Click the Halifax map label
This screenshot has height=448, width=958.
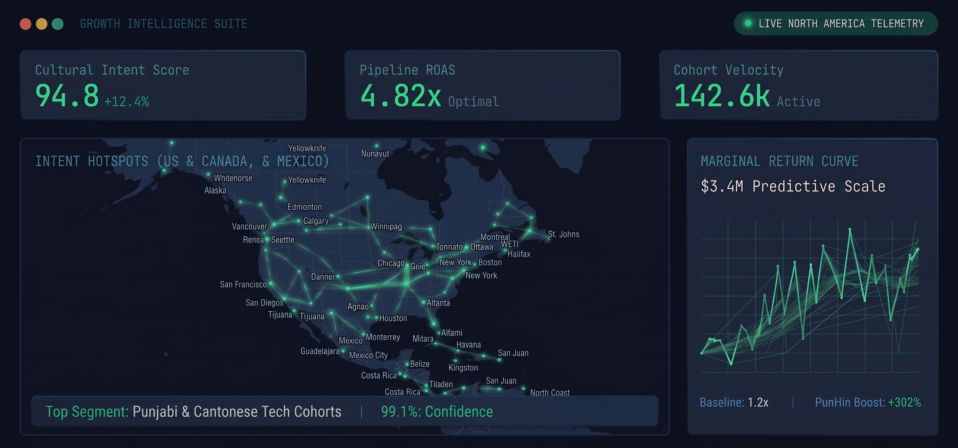pyautogui.click(x=519, y=254)
